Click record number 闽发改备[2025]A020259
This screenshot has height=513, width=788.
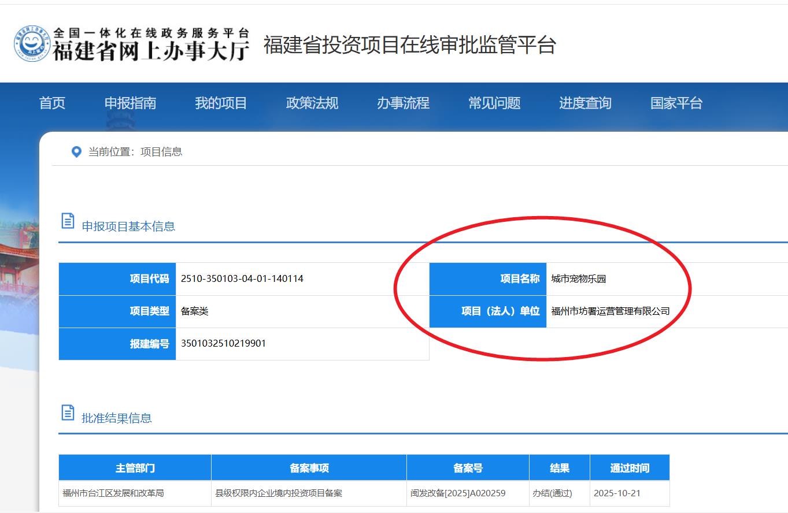coord(458,493)
